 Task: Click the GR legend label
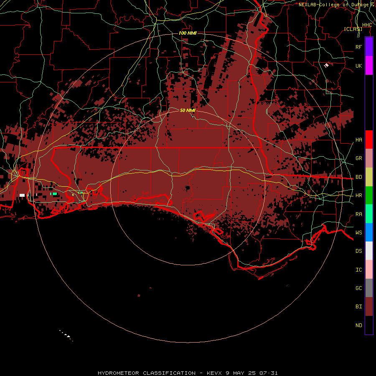pos(359,158)
